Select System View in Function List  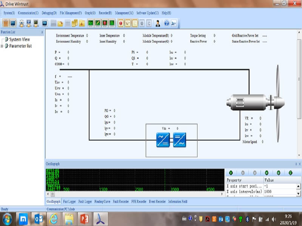click(x=19, y=40)
